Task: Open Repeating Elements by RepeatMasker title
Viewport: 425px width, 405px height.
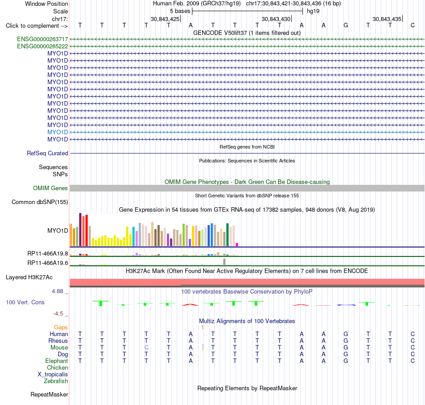Action: 247,388
